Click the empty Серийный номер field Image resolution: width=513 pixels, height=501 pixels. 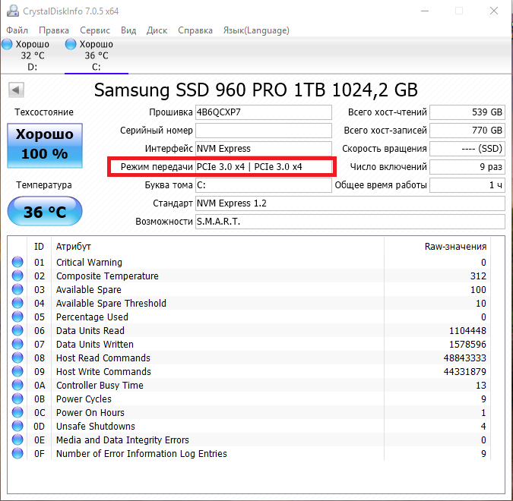(x=264, y=131)
